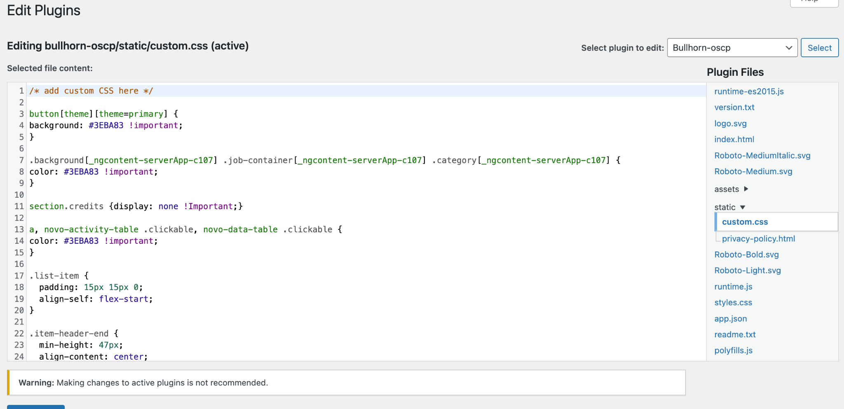Collapse the static folder arrow
Image resolution: width=844 pixels, height=409 pixels.
[743, 207]
